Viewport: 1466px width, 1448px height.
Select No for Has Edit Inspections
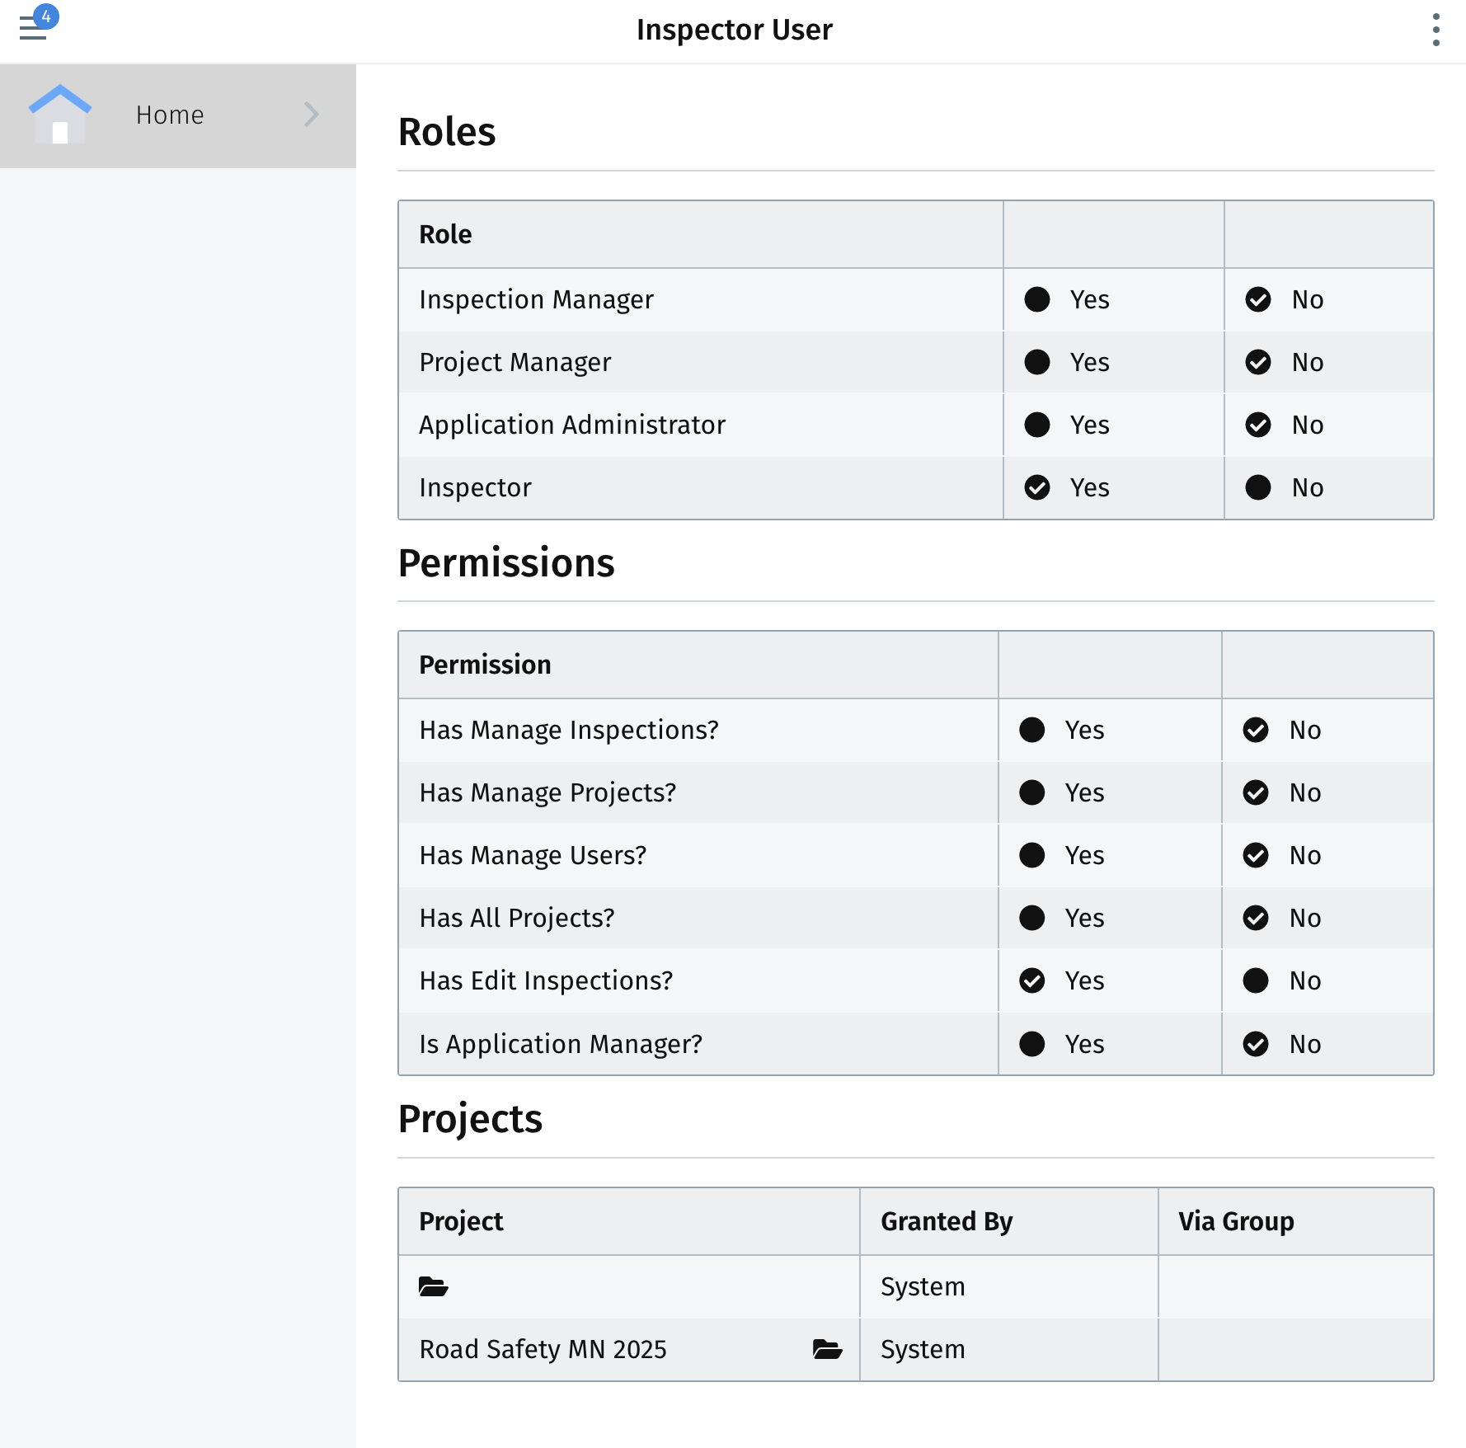point(1256,980)
